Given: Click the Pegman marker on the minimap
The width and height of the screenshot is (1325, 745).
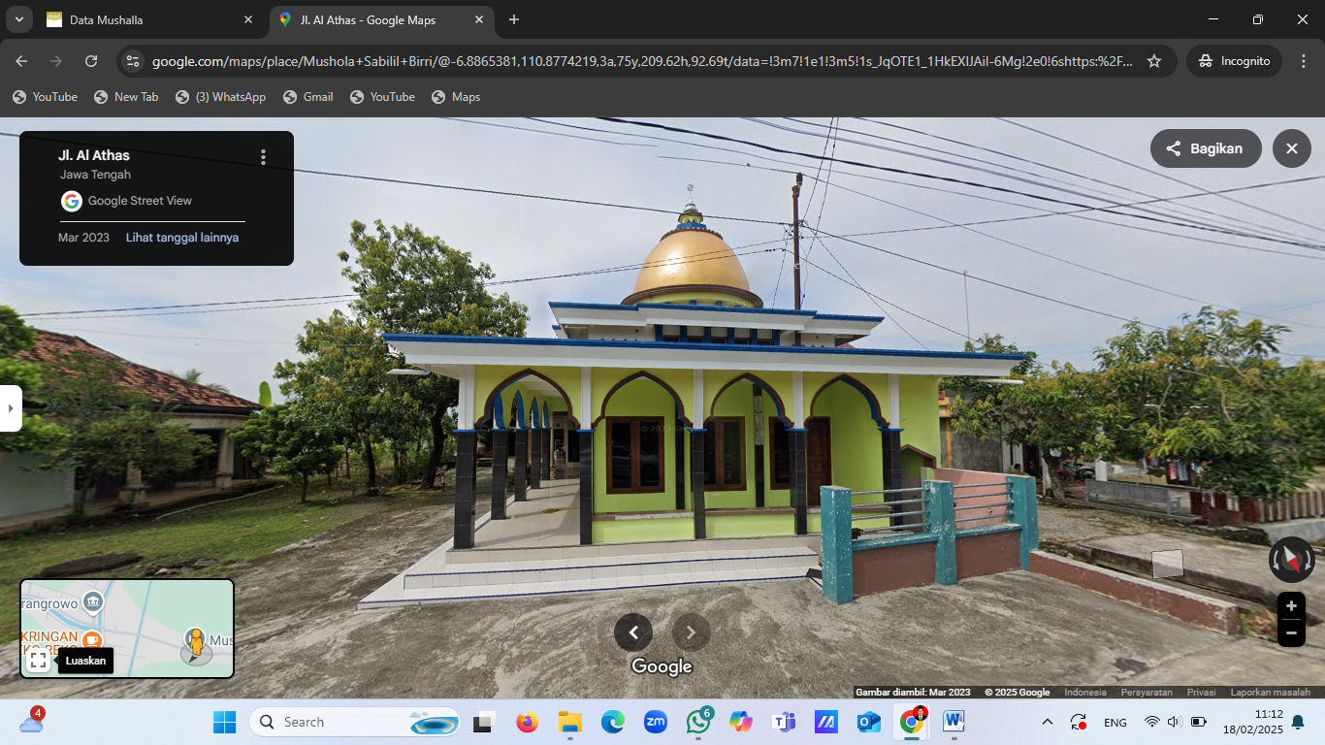Looking at the screenshot, I should [x=196, y=644].
